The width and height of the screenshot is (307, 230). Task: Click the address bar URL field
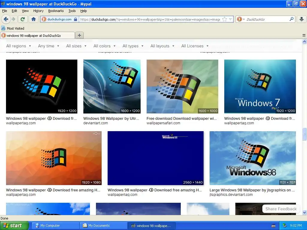point(150,19)
